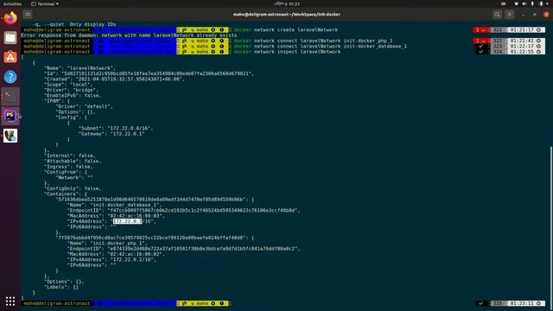The image size is (553, 311).
Task: Open the dock app below PhpStorm
Action: (10, 136)
